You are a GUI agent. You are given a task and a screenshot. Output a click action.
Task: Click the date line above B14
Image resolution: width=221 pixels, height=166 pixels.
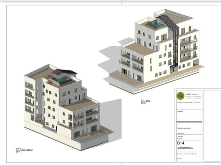(180, 137)
